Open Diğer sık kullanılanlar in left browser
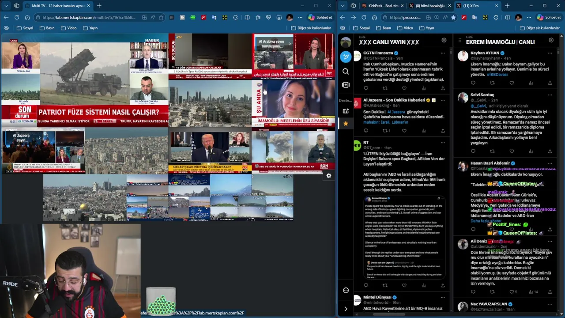Screen dimensions: 565x318 pyautogui.click(x=311, y=28)
